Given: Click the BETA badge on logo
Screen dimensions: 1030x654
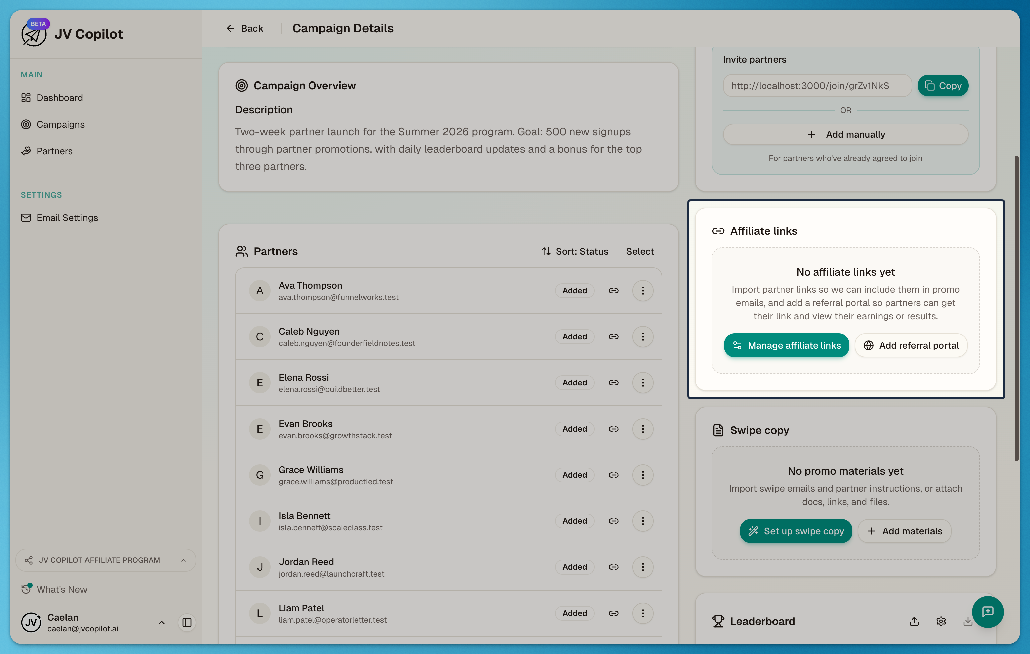Looking at the screenshot, I should [x=38, y=24].
